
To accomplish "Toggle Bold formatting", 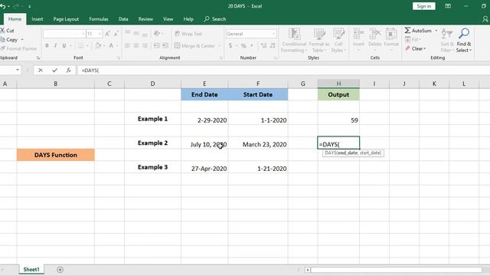I will [x=47, y=46].
